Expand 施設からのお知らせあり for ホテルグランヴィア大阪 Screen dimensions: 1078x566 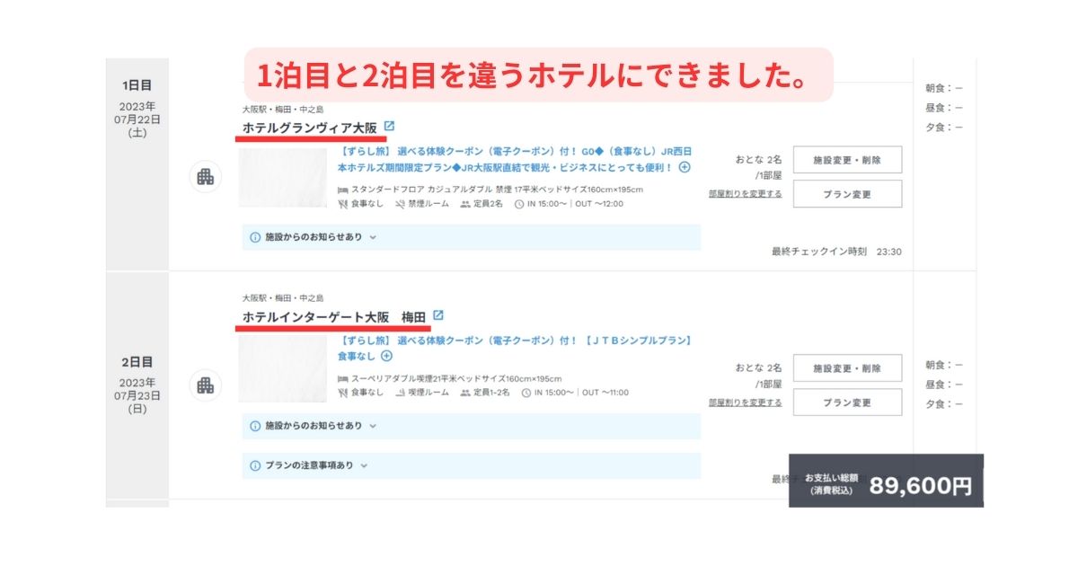pos(471,237)
